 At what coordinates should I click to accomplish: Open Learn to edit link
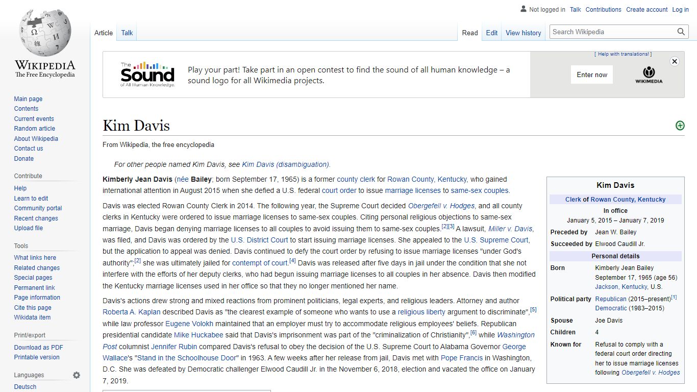31,199
